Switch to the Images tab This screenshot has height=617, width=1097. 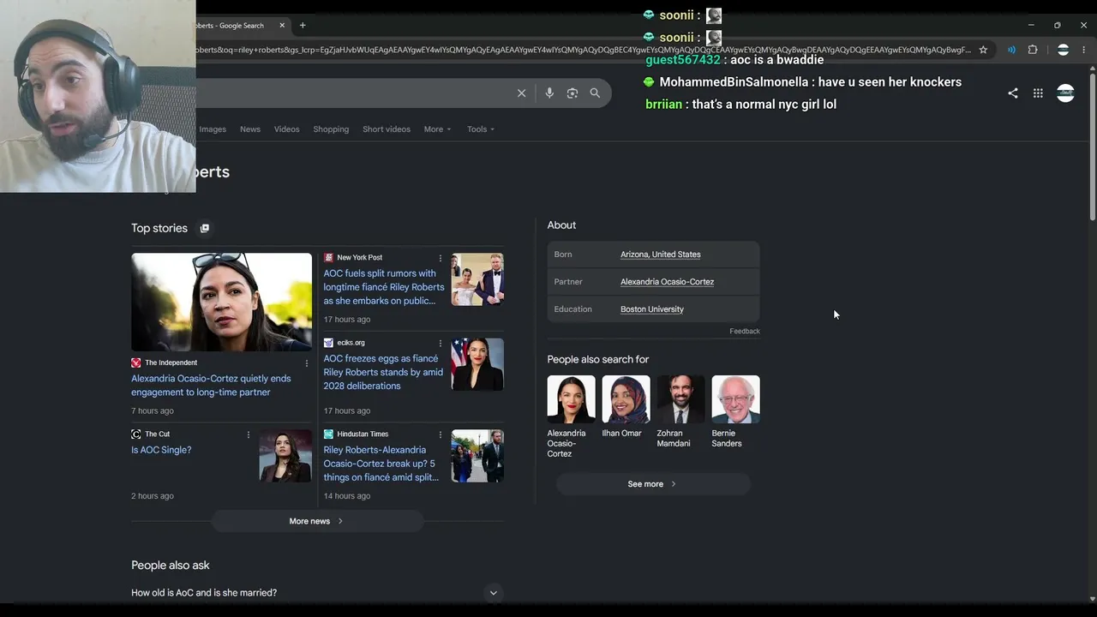tap(213, 129)
